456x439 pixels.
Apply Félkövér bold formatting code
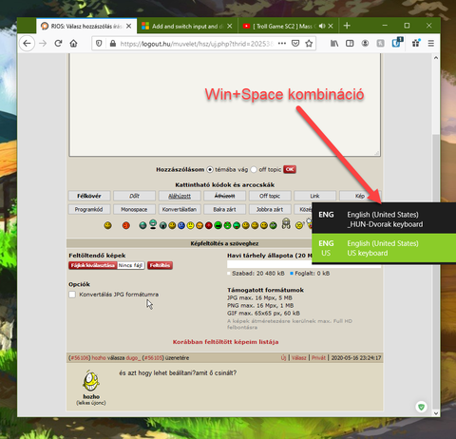[x=89, y=196]
